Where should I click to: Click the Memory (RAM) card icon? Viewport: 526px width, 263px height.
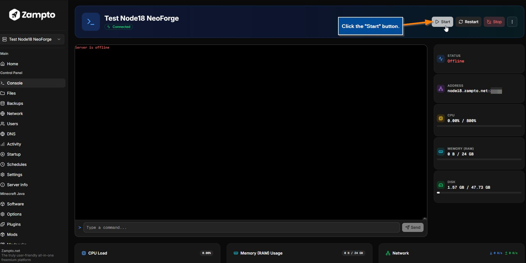(441, 152)
